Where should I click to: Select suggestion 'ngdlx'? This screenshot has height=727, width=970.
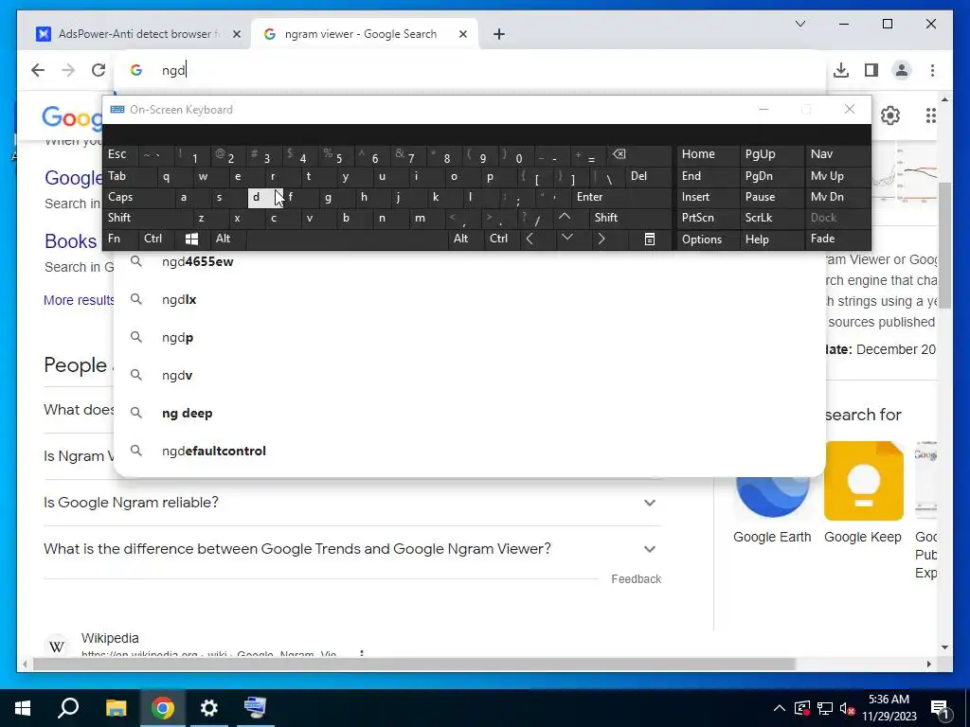point(470,300)
